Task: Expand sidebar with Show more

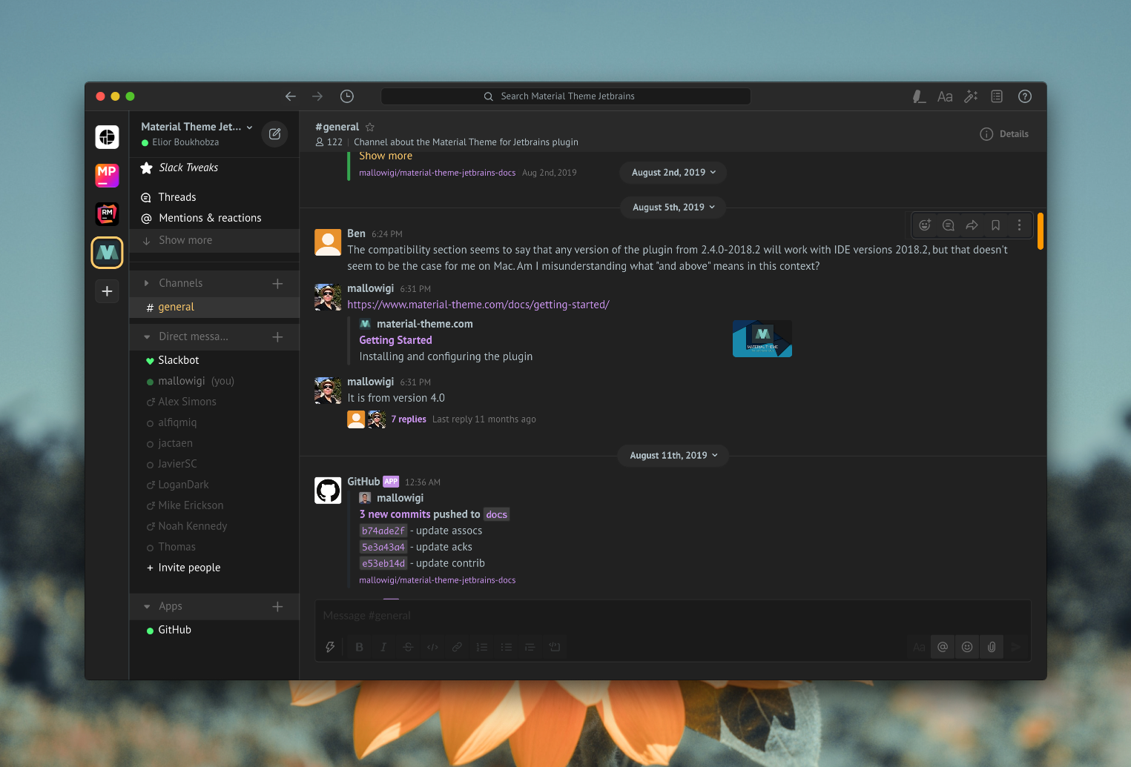Action: (214, 240)
